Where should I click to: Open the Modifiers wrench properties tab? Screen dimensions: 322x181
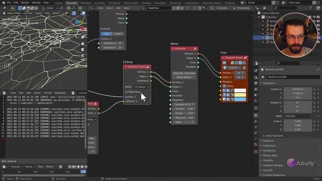point(256,121)
